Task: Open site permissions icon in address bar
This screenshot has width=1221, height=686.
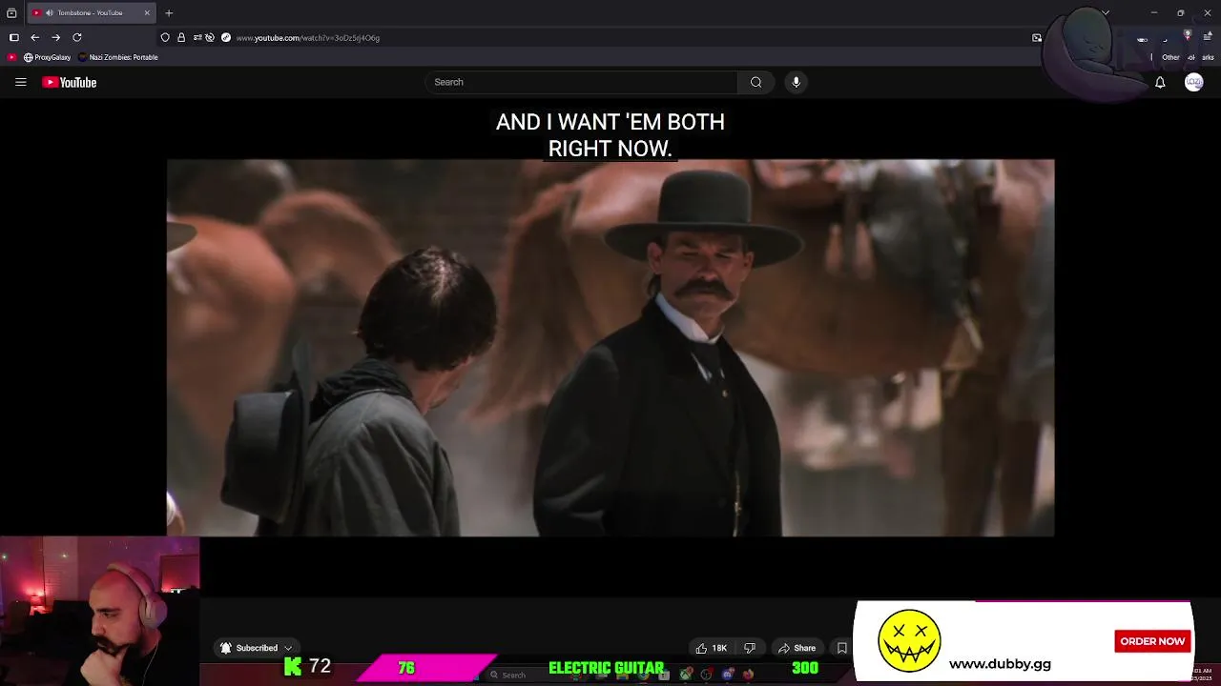Action: tap(197, 37)
